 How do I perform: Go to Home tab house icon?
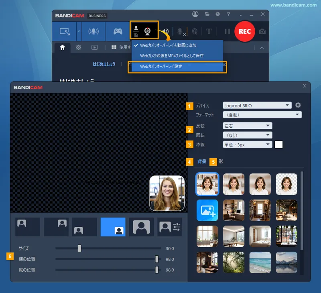(63, 47)
